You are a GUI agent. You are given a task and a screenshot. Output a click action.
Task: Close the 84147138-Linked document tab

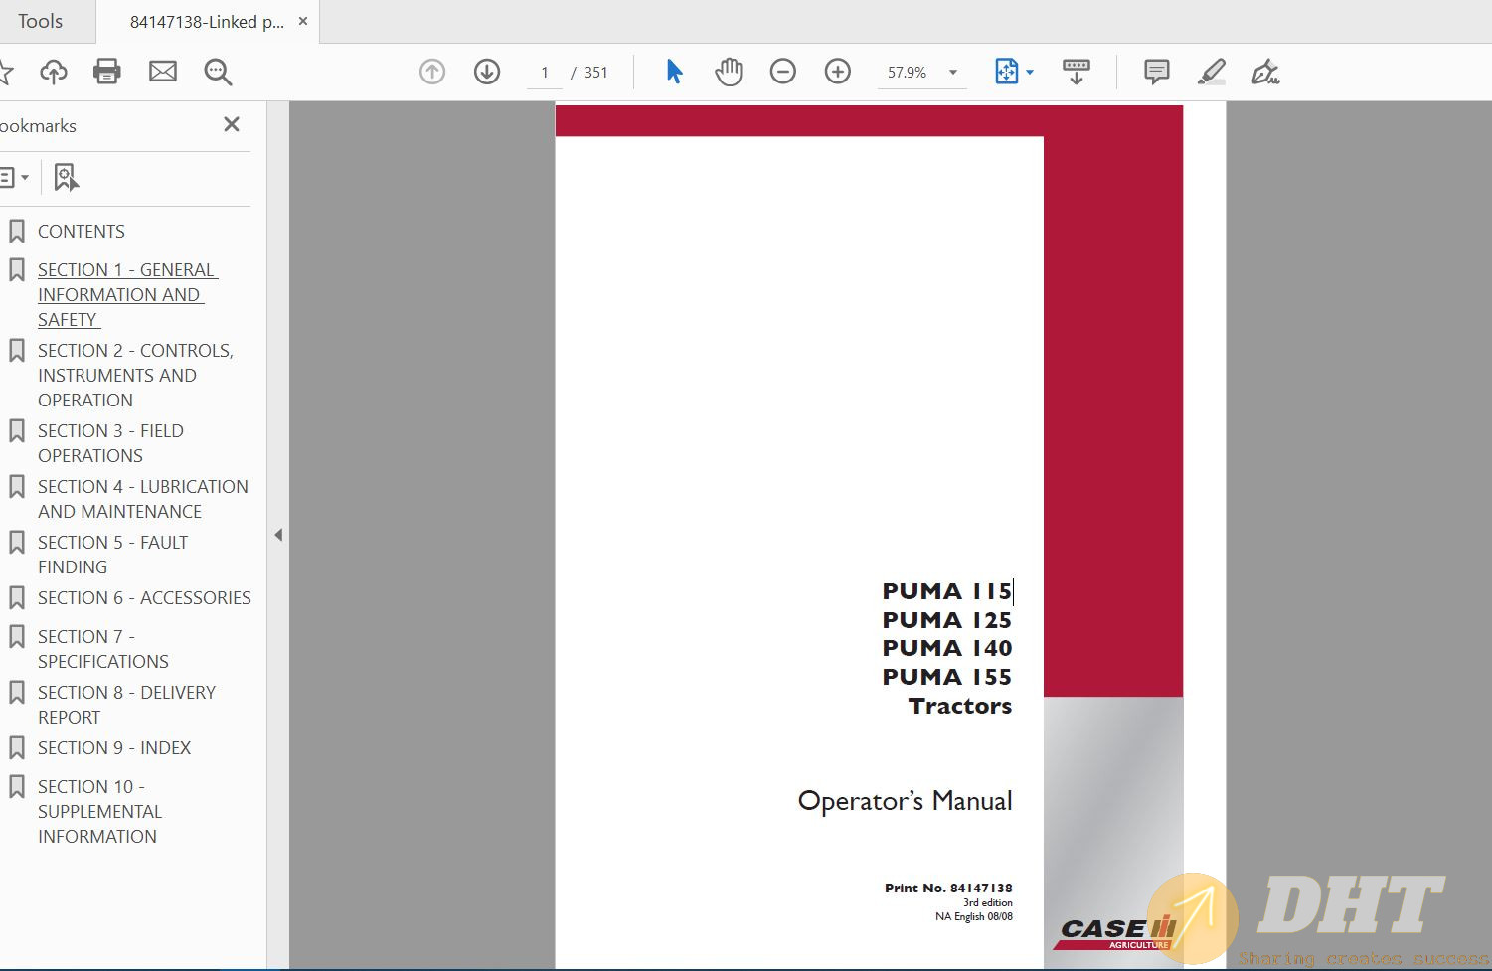click(x=303, y=21)
